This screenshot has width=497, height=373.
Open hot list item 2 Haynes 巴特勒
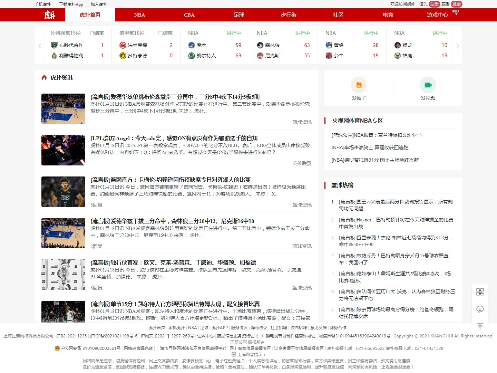(x=396, y=223)
